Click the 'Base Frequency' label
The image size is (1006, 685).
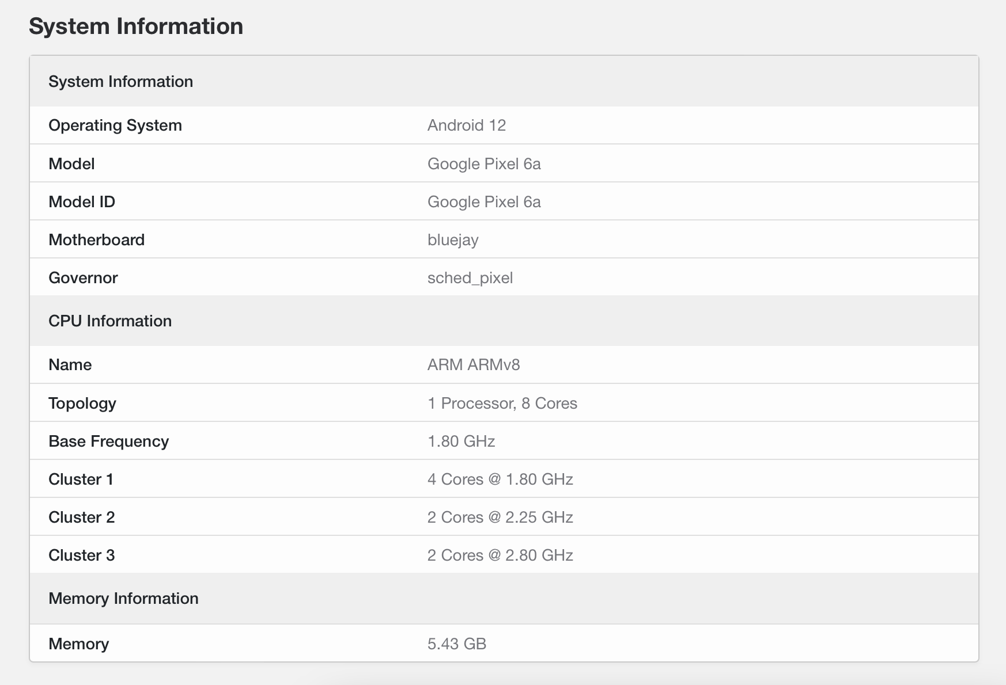pos(109,442)
